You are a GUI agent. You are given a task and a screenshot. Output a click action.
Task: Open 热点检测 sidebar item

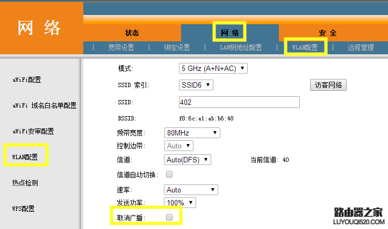pyautogui.click(x=25, y=183)
